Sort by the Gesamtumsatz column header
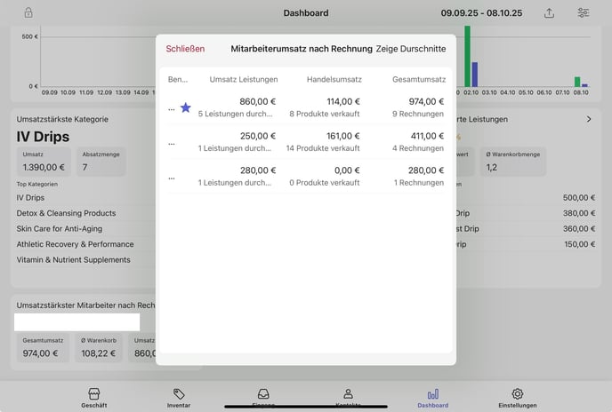This screenshot has width=612, height=412. [419, 79]
